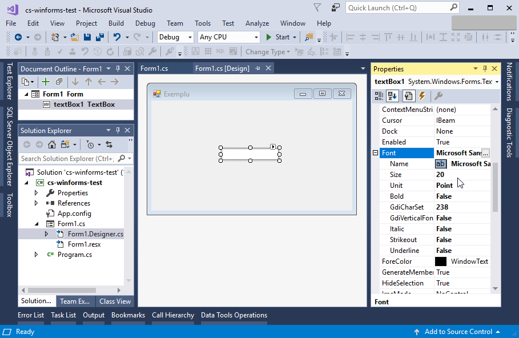The width and height of the screenshot is (519, 338).
Task: Click green plus in Document Outline toolbar
Action: click(x=45, y=82)
